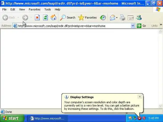Open the Start menu

tap(12, 118)
